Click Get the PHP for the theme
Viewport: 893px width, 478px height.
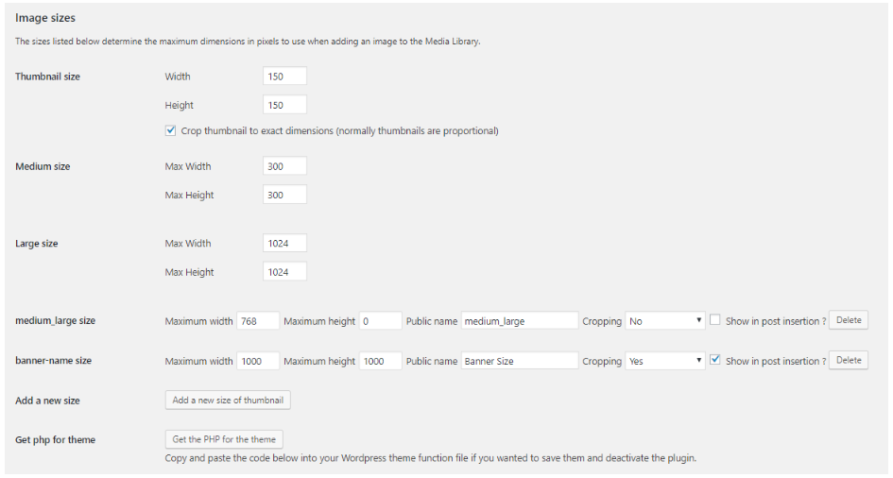tap(224, 439)
